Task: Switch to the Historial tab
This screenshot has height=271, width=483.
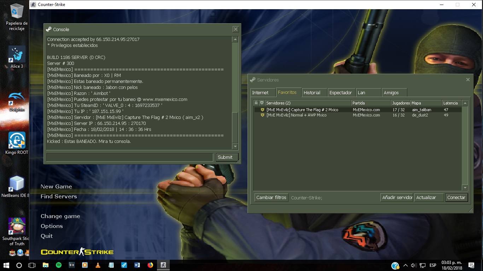Action: click(314, 92)
